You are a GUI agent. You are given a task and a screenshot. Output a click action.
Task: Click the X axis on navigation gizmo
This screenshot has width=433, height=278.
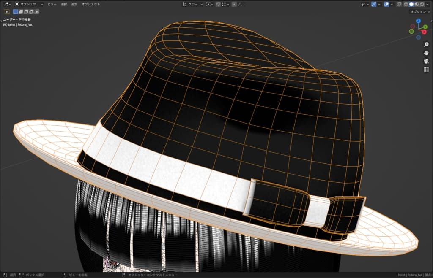click(424, 32)
